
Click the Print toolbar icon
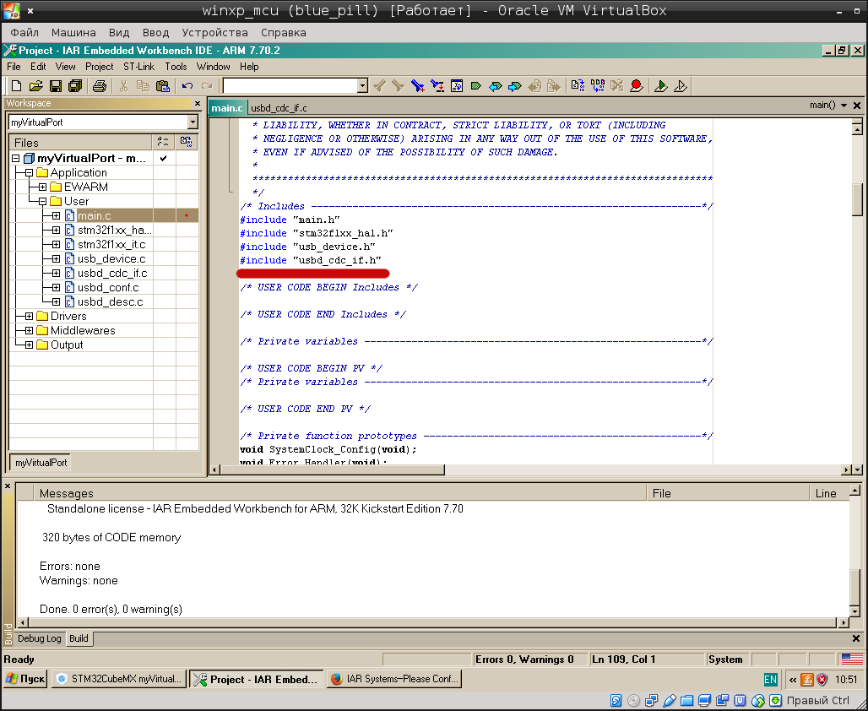pyautogui.click(x=100, y=86)
